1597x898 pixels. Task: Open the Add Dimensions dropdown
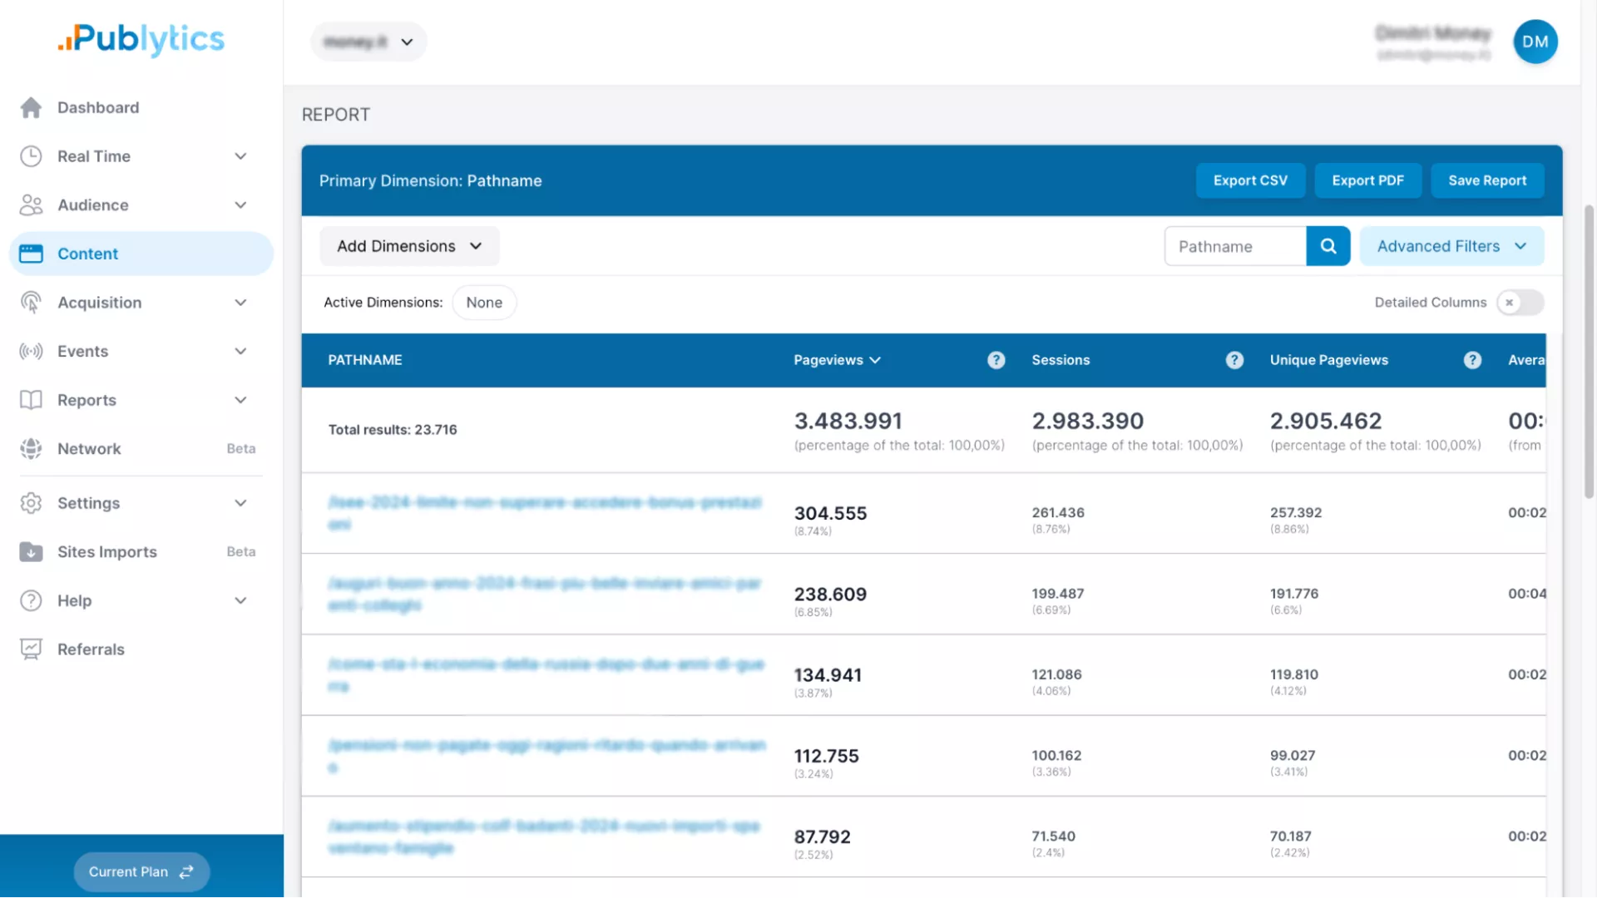409,246
